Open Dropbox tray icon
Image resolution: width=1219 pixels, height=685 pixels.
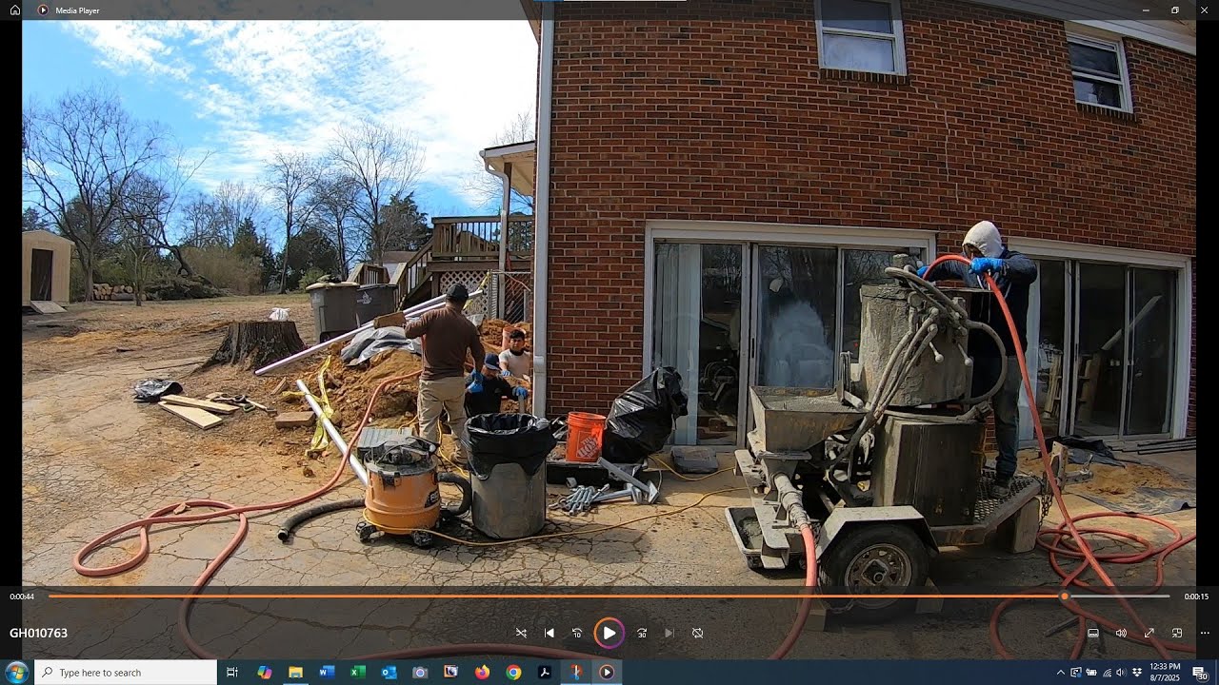point(1136,673)
